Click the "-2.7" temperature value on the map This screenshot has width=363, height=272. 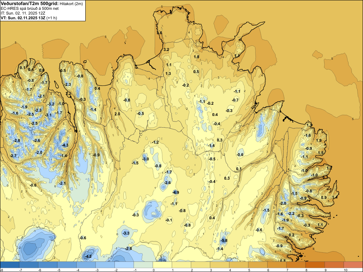point(13,156)
